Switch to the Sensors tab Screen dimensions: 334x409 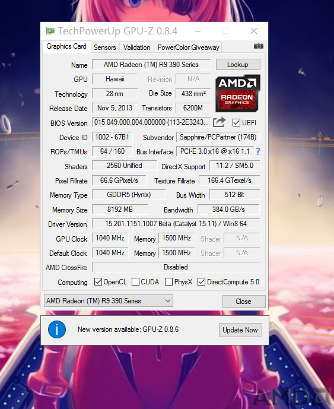click(x=105, y=47)
